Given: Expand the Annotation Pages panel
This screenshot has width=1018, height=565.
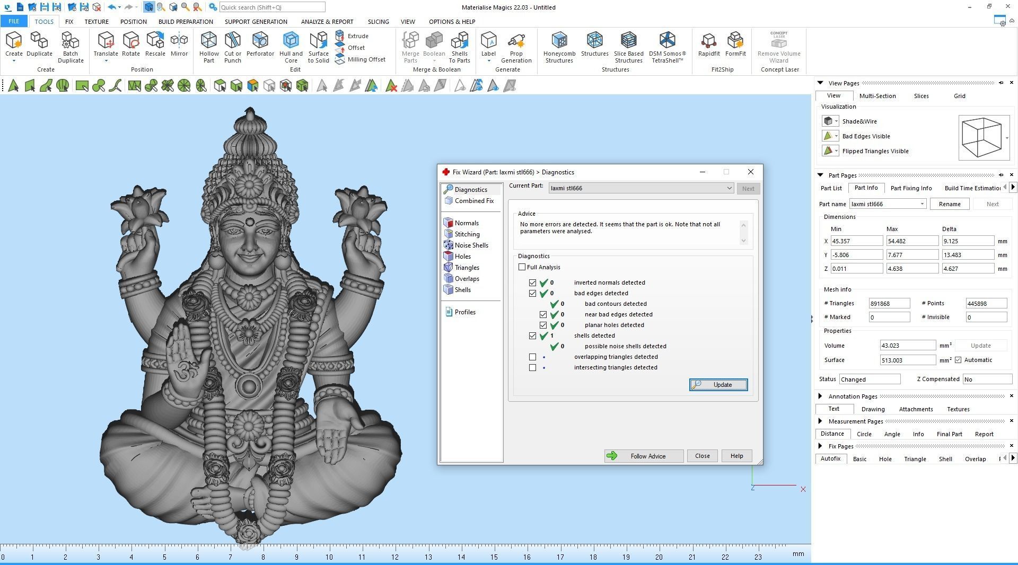Looking at the screenshot, I should click(x=820, y=396).
